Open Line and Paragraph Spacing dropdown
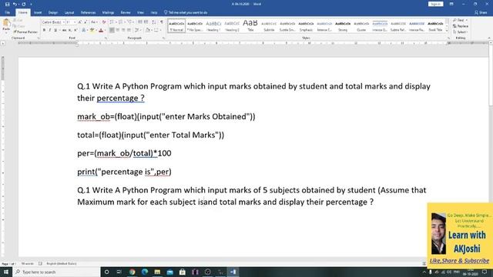Viewport: 493px width, 277px height. pos(137,30)
